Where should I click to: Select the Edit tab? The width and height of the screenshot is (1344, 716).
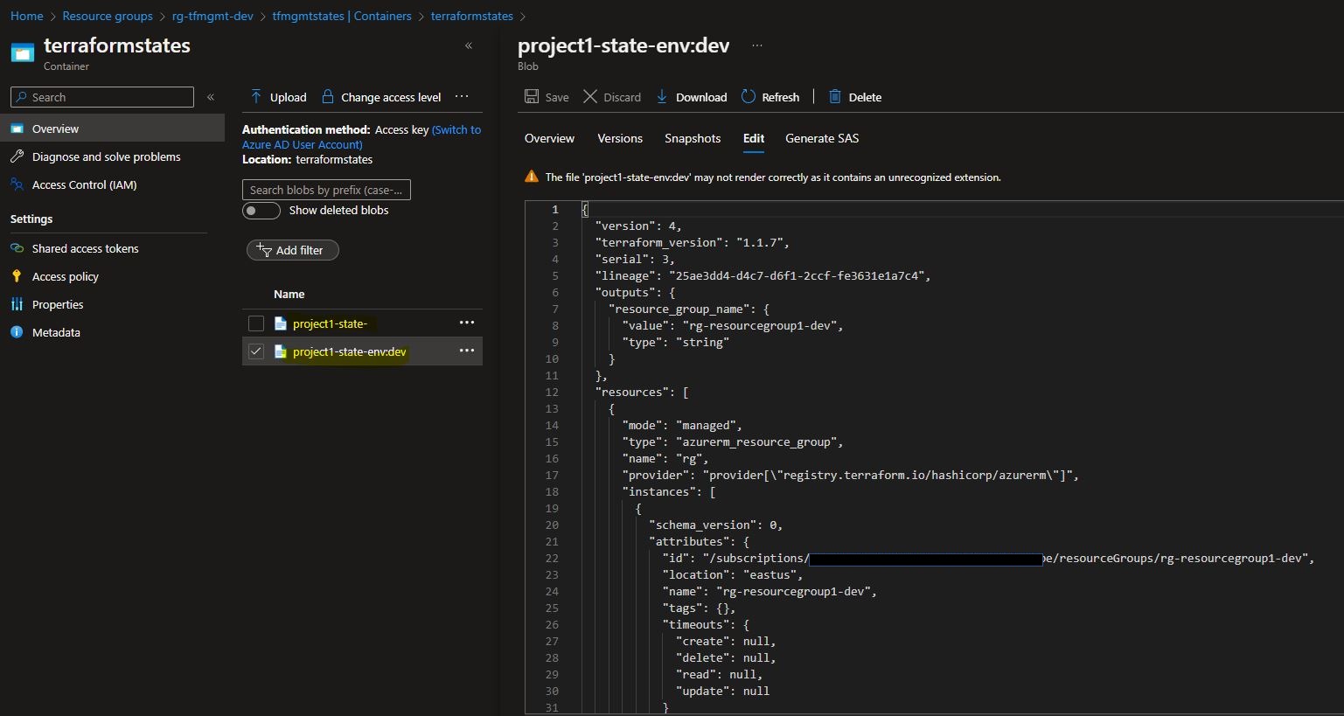(x=754, y=138)
